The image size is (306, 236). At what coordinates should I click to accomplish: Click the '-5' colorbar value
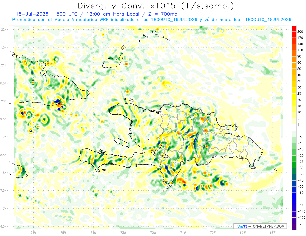click(x=299, y=137)
